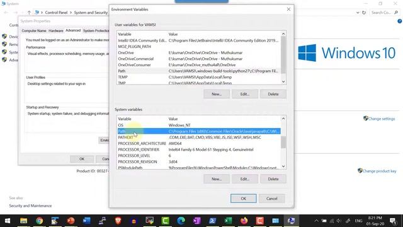Select PROCESSOR_IDENTIFIER system variable row
The width and height of the screenshot is (403, 227).
[199, 149]
